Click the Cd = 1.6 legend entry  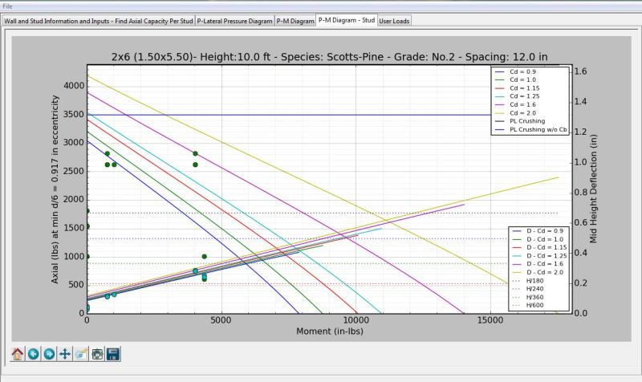[x=515, y=105]
